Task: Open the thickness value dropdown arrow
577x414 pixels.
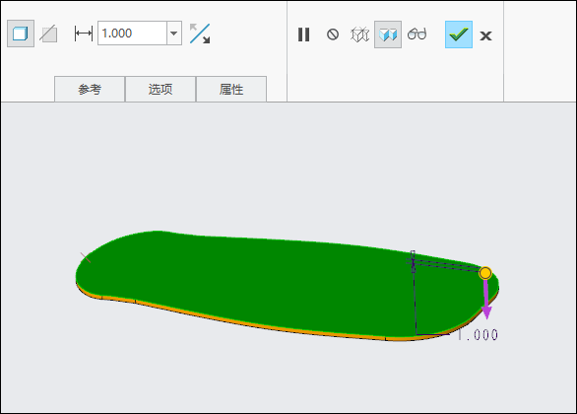Action: pos(174,34)
